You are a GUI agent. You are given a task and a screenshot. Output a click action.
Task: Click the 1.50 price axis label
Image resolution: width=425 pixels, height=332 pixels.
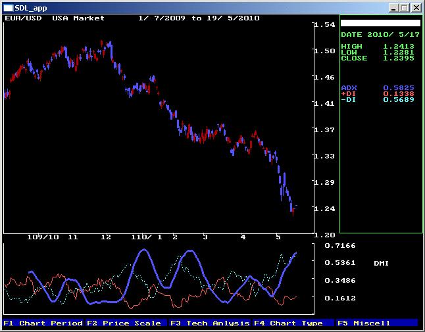tap(324, 51)
